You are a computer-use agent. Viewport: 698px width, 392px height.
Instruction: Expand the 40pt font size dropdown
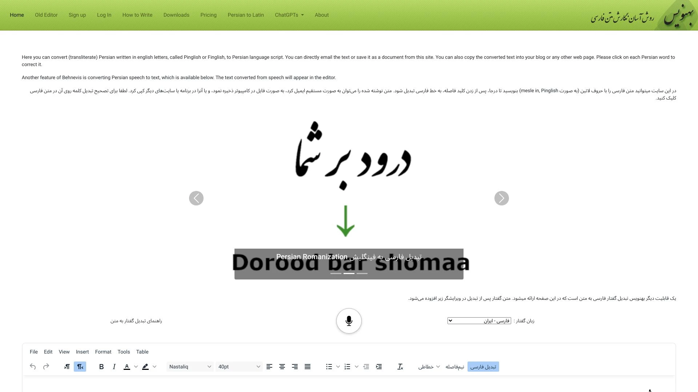coord(258,367)
